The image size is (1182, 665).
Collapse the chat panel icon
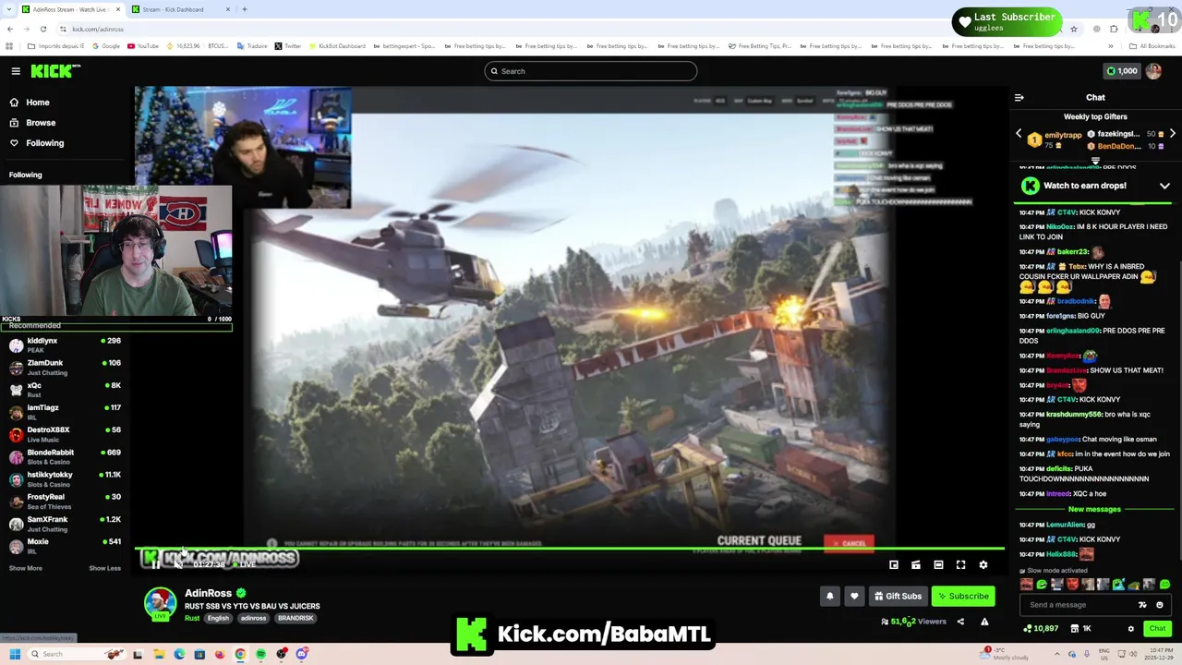pos(1019,97)
